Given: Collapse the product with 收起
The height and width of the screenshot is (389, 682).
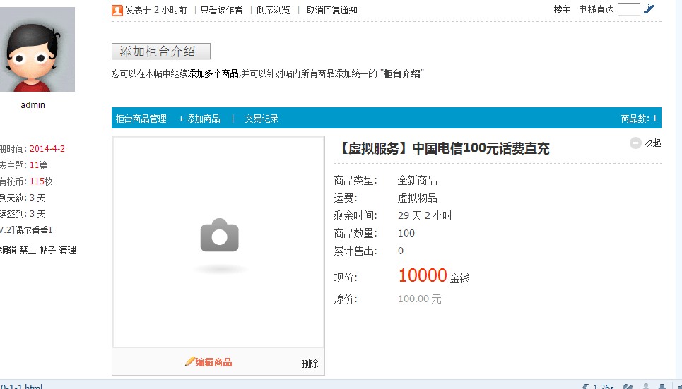Looking at the screenshot, I should tap(652, 143).
